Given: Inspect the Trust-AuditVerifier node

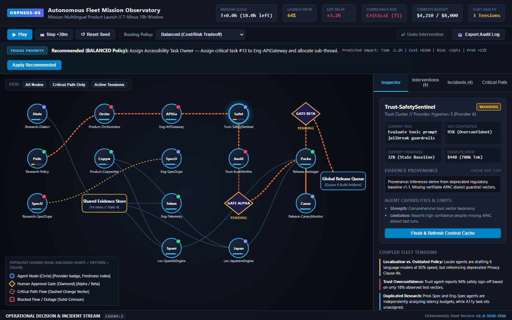Looking at the screenshot, I should tap(239, 159).
